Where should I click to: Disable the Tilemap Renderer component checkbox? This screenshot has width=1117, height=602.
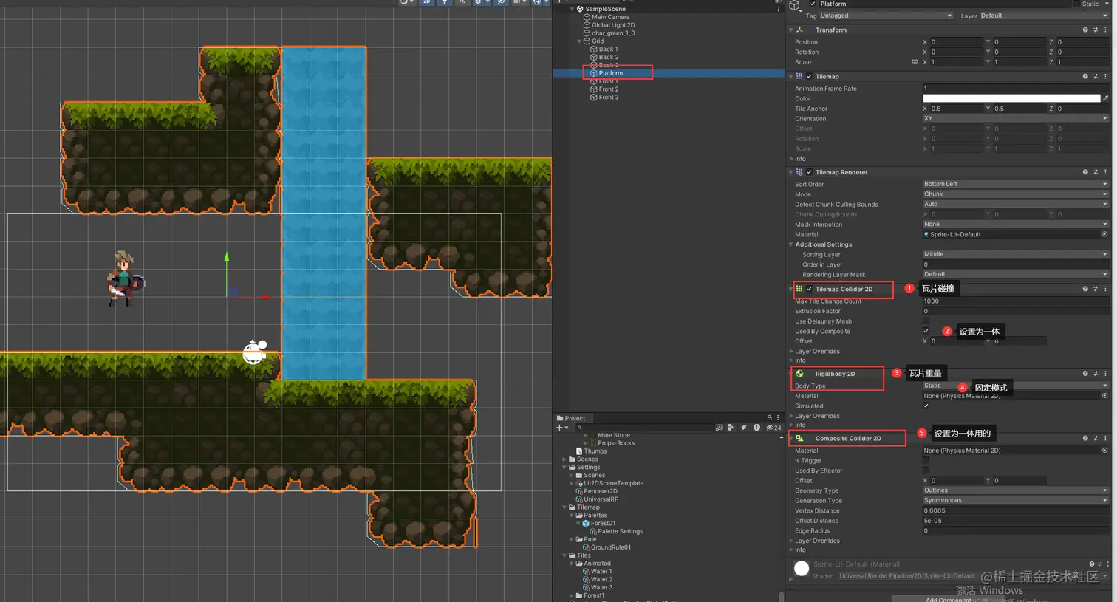[809, 172]
